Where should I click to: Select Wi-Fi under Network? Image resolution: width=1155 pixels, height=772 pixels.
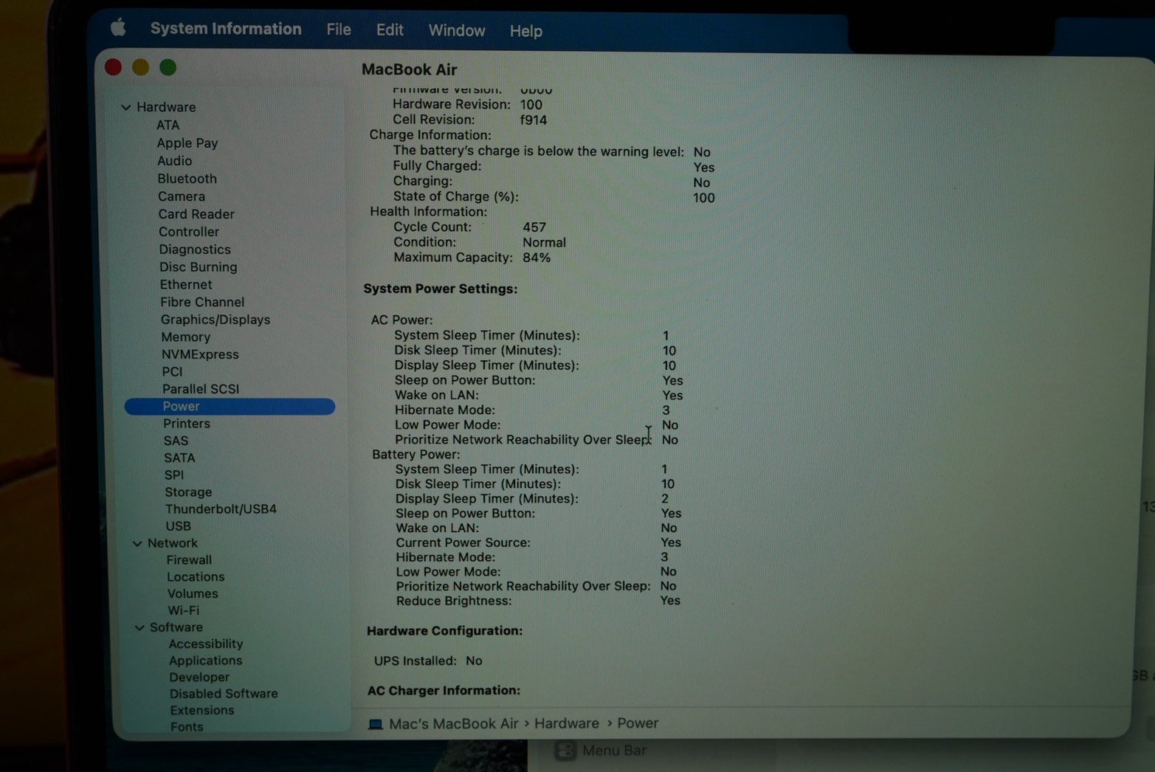tap(184, 610)
